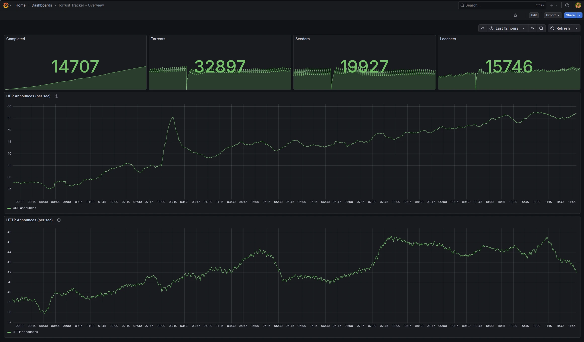Open the refresh interval dropdown chevron
Image resolution: width=584 pixels, height=342 pixels.
[576, 28]
